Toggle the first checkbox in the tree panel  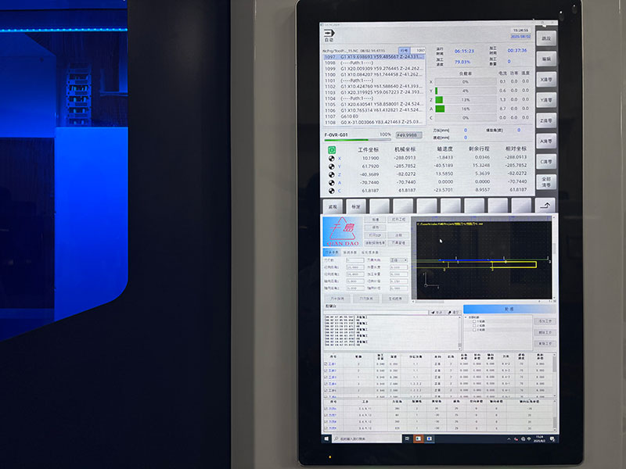pyautogui.click(x=474, y=321)
